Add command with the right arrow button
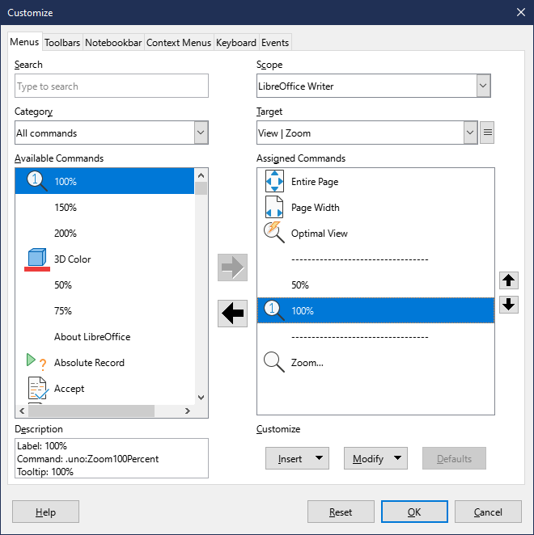Screen dimensions: 534x535 click(x=233, y=267)
